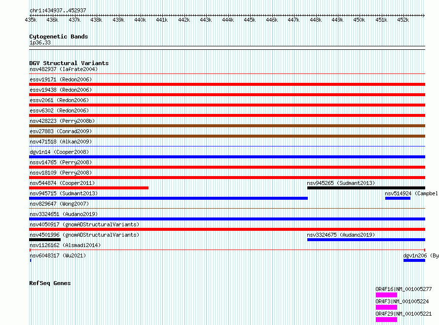Open variant nsv471518 (Alkan2009) label
The width and height of the screenshot is (439, 325).
point(61,142)
